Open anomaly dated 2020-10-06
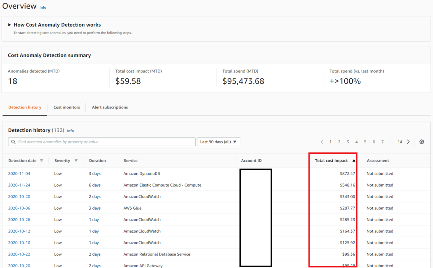433x268 pixels. 19,208
